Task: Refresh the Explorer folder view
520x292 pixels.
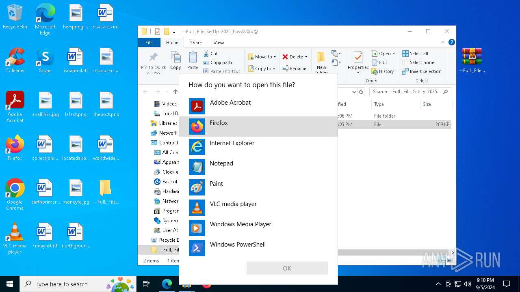Action: coord(362,92)
